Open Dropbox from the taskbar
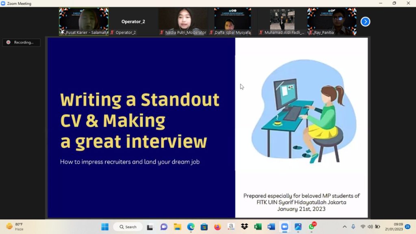This screenshot has width=416, height=234. point(244,227)
